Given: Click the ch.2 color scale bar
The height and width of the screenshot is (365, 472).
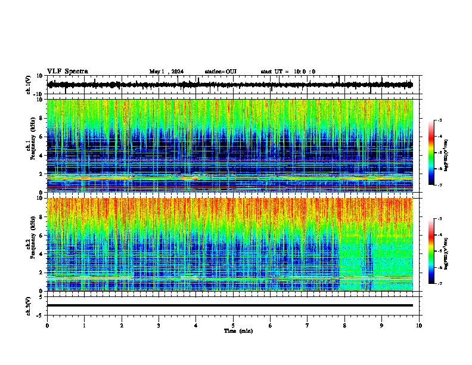Looking at the screenshot, I should 431,251.
